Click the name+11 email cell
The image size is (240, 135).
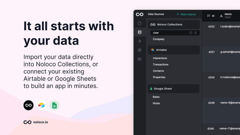pos(230,128)
